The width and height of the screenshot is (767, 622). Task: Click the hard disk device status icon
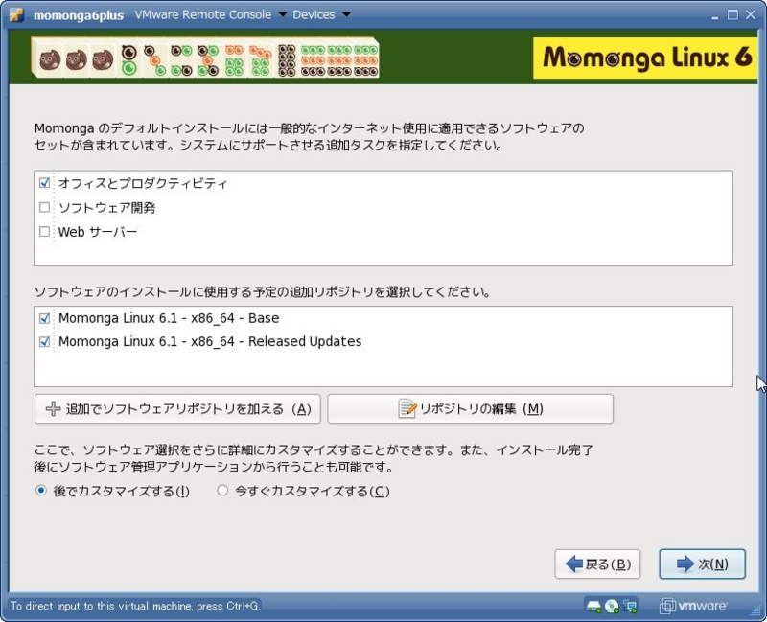[x=593, y=607]
